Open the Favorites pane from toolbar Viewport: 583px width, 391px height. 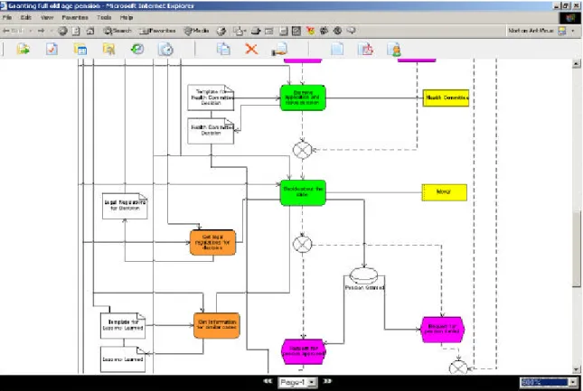pos(157,31)
